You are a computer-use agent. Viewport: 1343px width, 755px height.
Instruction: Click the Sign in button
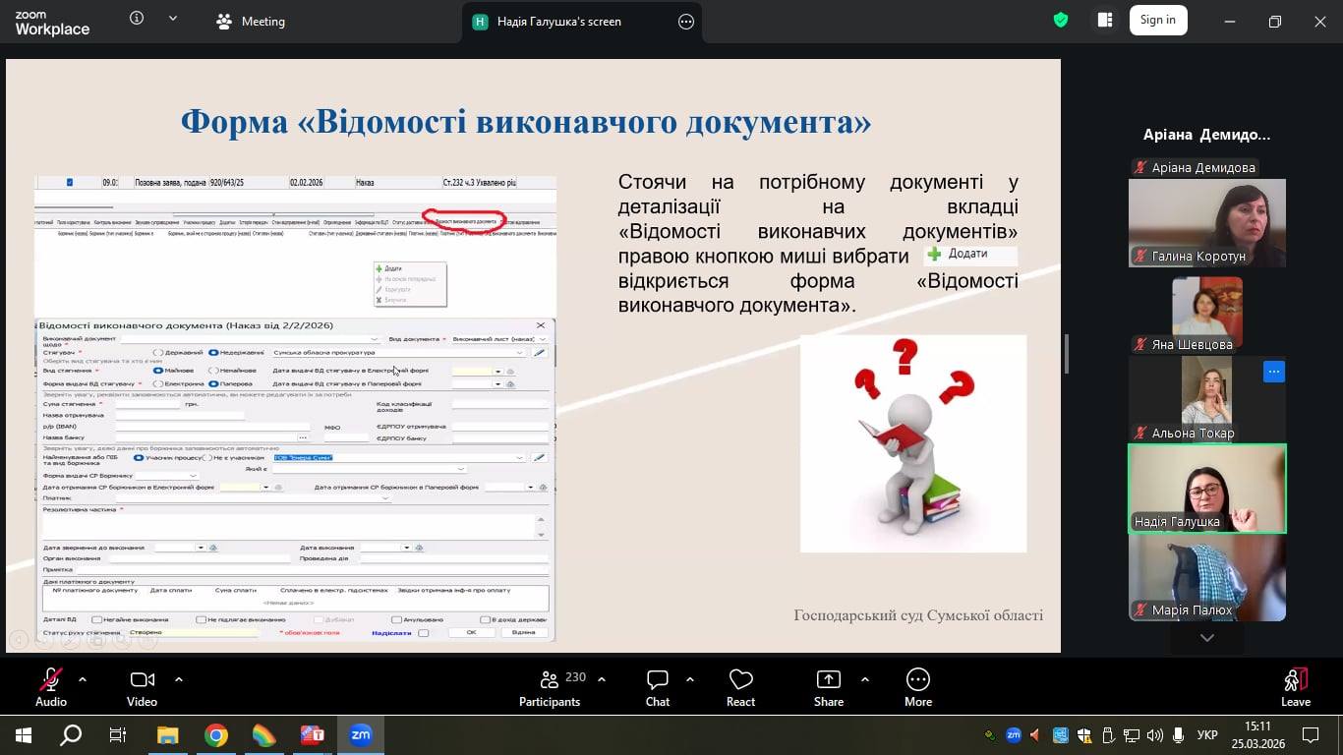[x=1157, y=21]
